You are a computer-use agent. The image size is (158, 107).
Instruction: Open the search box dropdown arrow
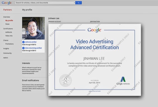(x=74, y=3)
